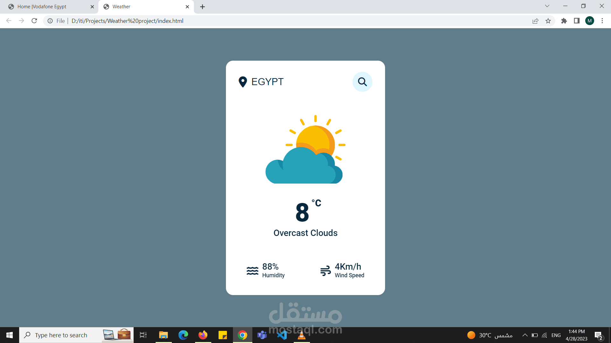Toggle the bookmark star for this page
Image resolution: width=611 pixels, height=343 pixels.
click(x=548, y=21)
